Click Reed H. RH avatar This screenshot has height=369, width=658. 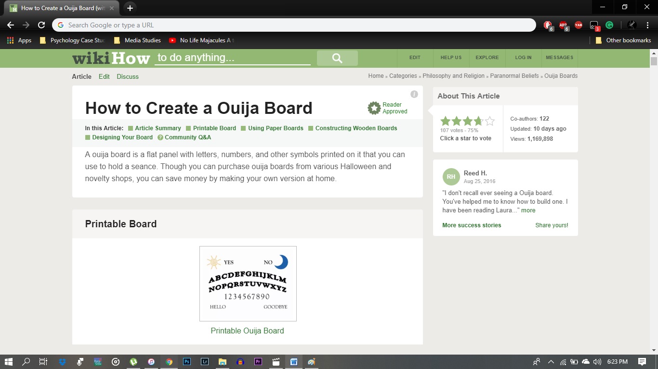point(451,177)
